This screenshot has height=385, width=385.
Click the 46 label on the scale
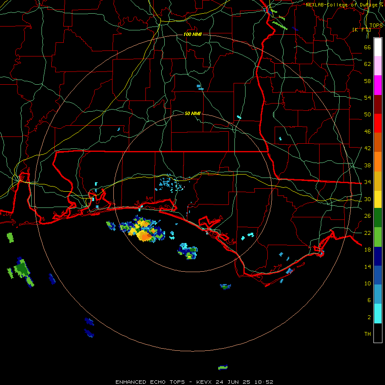pos(367,132)
